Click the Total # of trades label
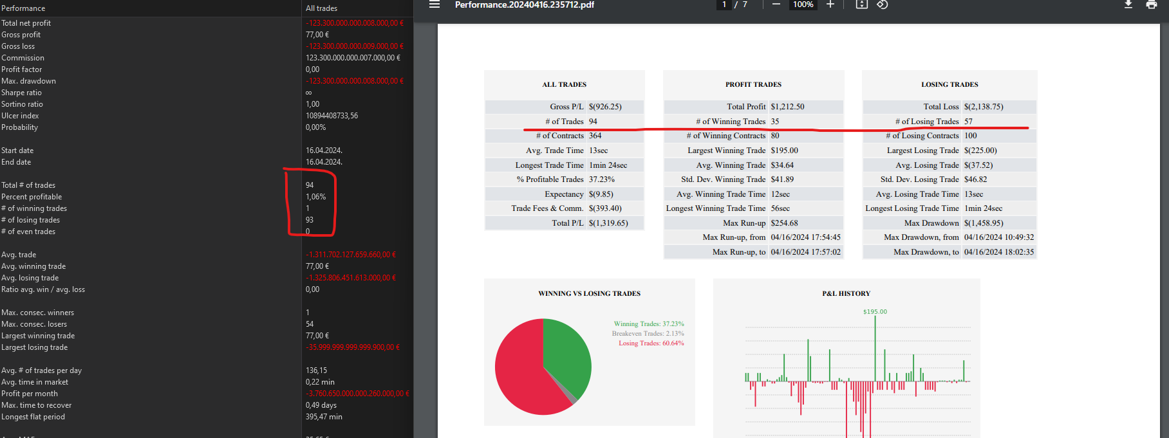Viewport: 1169px width, 438px height. pos(28,185)
